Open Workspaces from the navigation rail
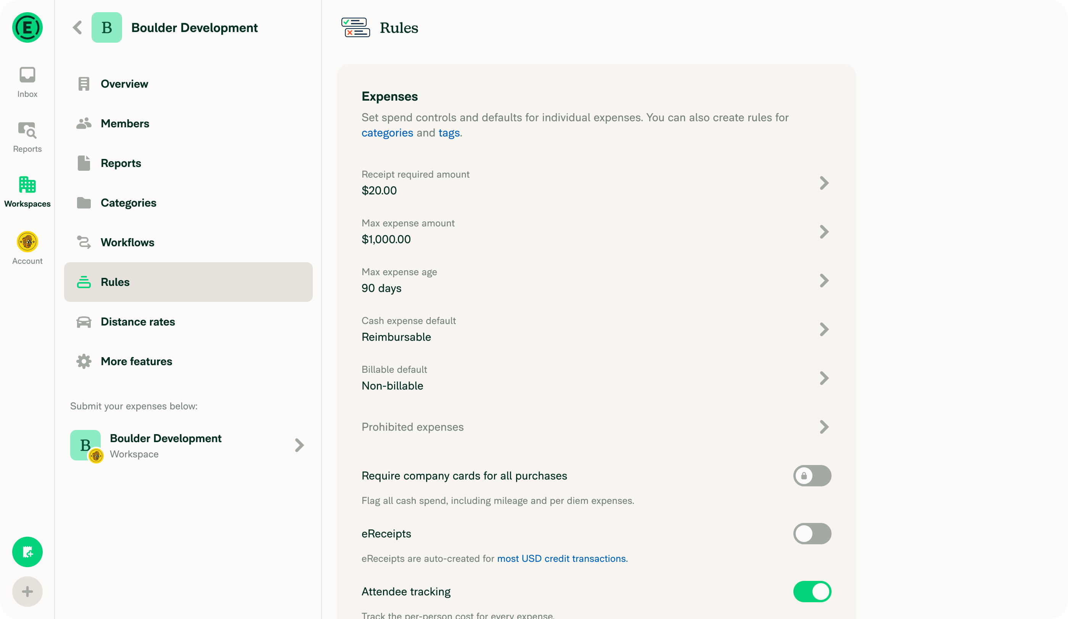The image size is (1068, 619). tap(27, 191)
